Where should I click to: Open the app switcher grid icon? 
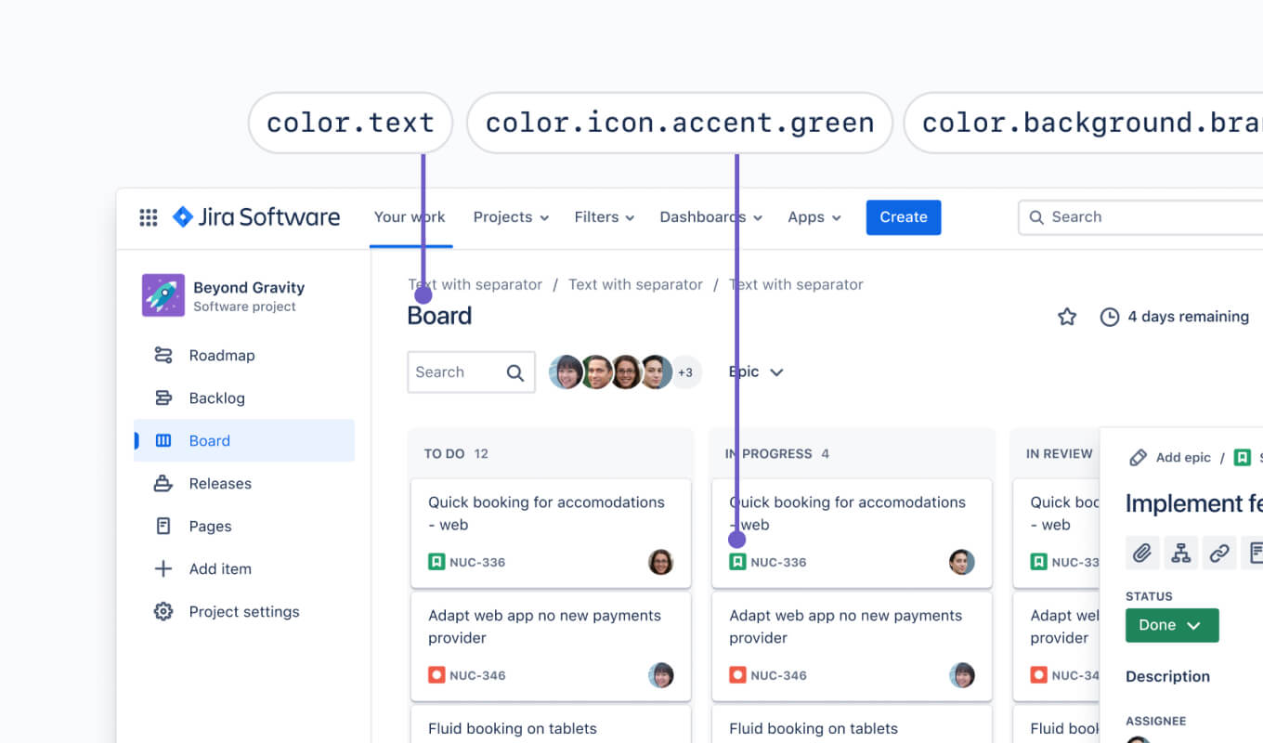click(148, 216)
